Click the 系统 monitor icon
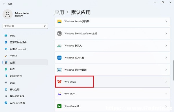The width and height of the screenshot is (174, 112). (x=6, y=36)
